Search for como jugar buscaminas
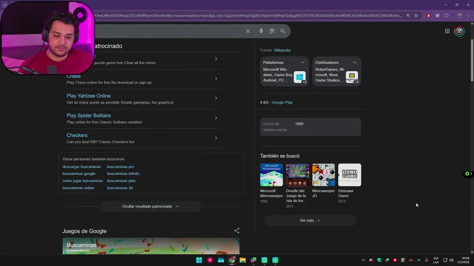 83,181
